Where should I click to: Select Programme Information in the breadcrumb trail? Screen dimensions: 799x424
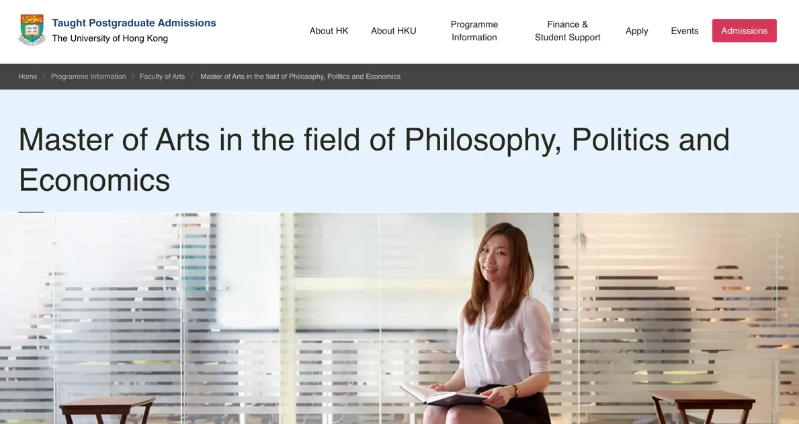[88, 77]
